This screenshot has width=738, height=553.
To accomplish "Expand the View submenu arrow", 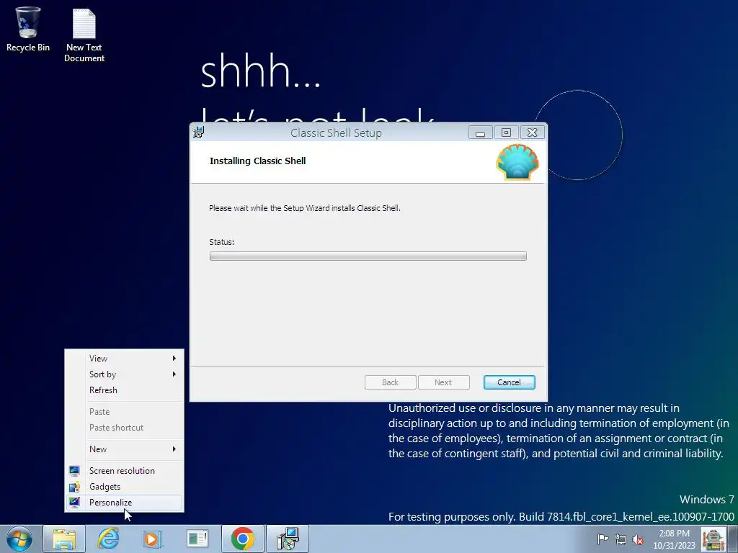I will [174, 359].
